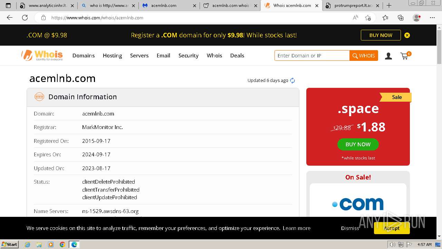Accept cookies with yellow button
Viewport: 442px width, 249px height.
tap(392, 228)
